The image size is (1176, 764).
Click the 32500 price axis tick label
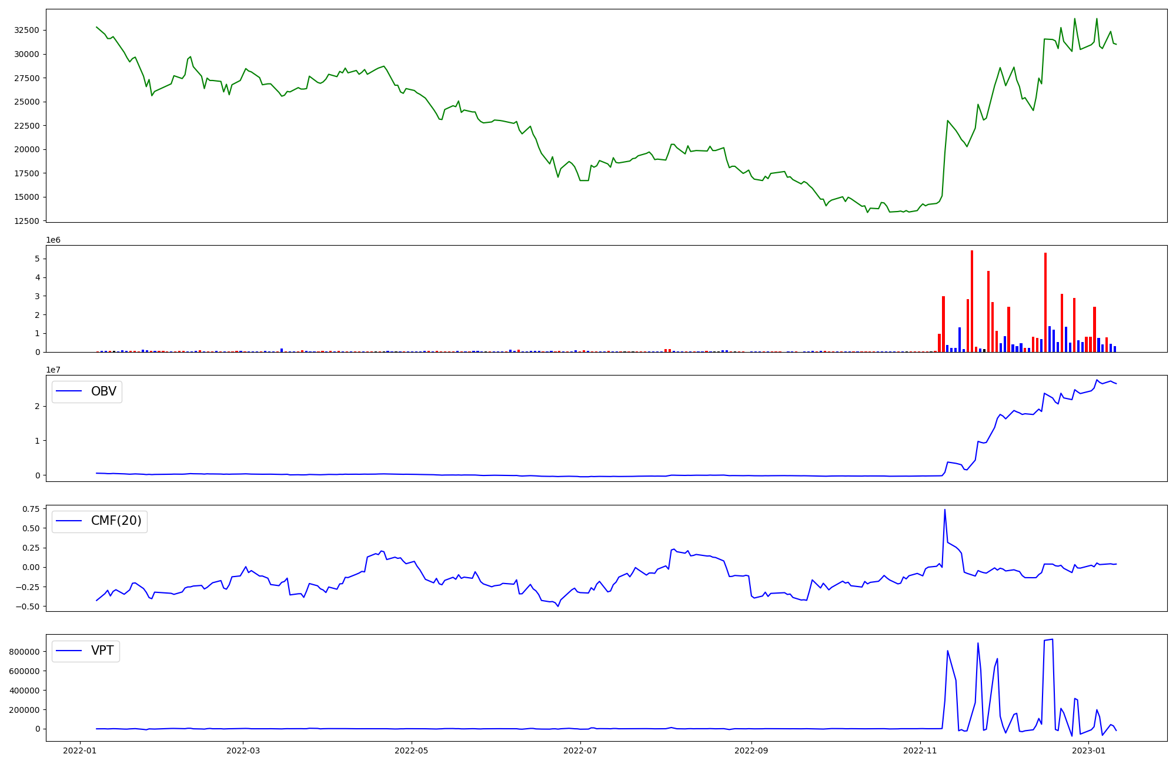tap(26, 30)
